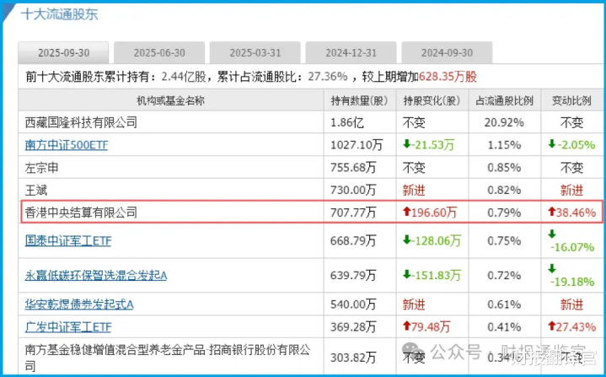
Task: Open the 国泰中证军工ETF link
Action: coord(68,241)
